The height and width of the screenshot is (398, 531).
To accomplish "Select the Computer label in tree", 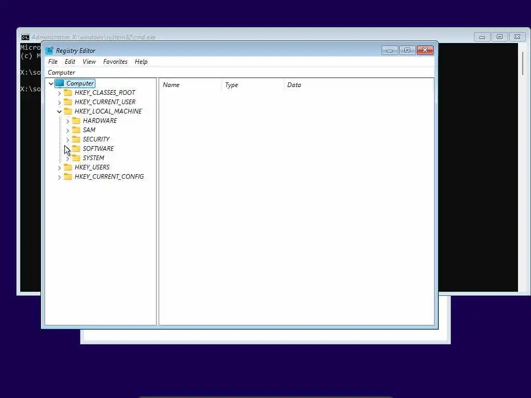I will 80,83.
